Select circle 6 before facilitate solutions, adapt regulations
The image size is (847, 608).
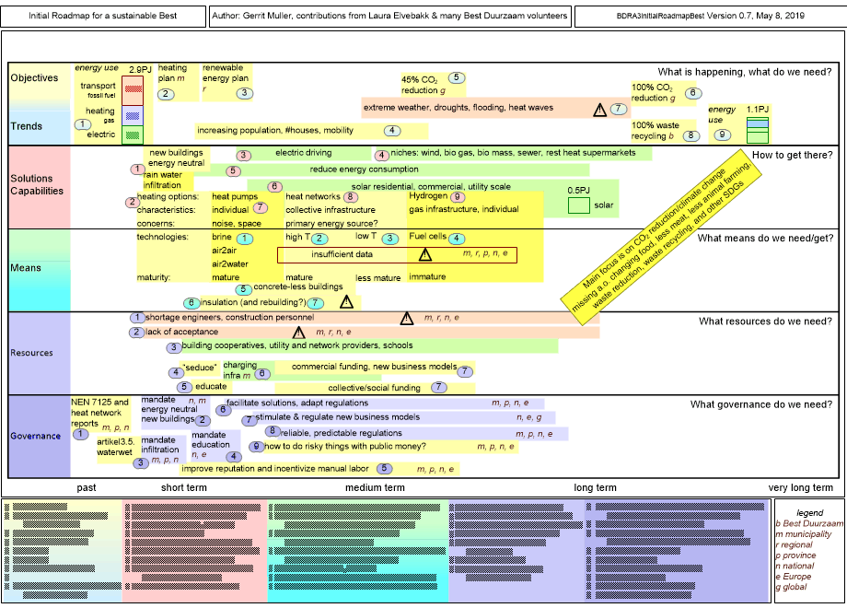pyautogui.click(x=223, y=410)
